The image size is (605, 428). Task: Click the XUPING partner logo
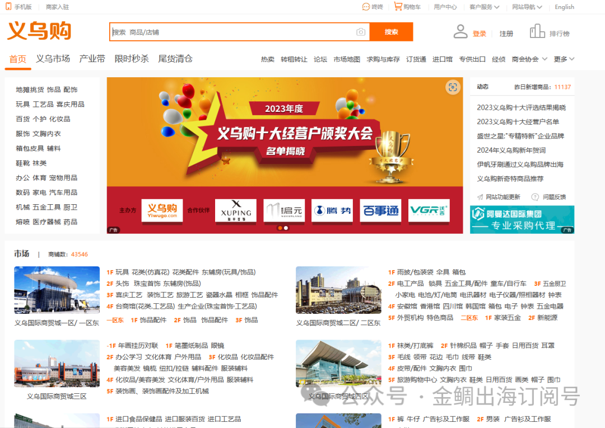click(236, 211)
